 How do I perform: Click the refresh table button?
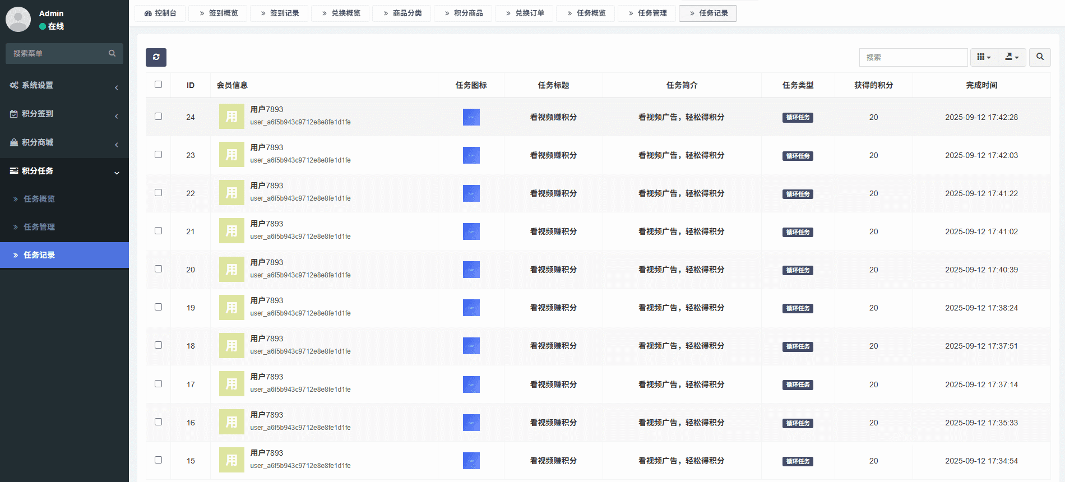coord(156,57)
